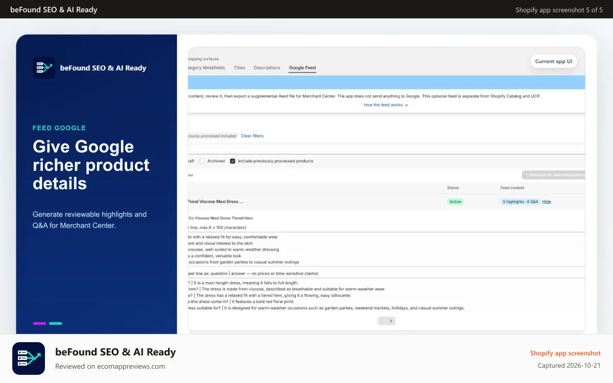
Task: Click 'Co Viscose Maxi Dress Tiered Hem' title
Action: pyautogui.click(x=221, y=218)
